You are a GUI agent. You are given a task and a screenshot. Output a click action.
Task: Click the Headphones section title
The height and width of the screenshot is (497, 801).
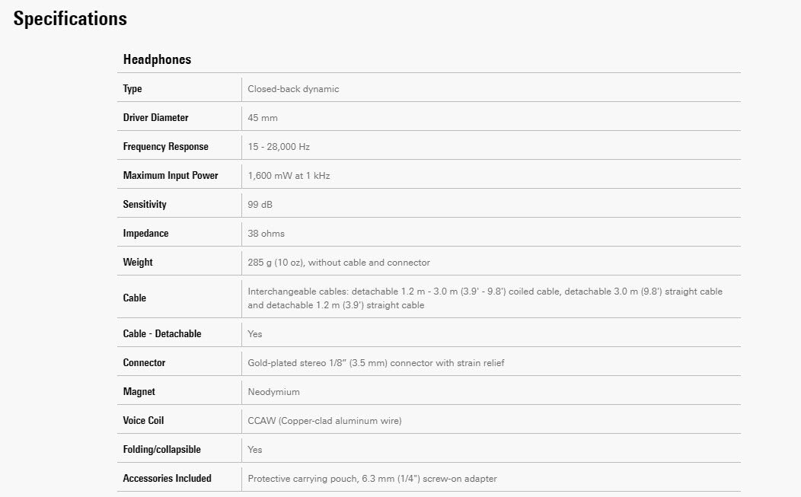[x=157, y=59]
